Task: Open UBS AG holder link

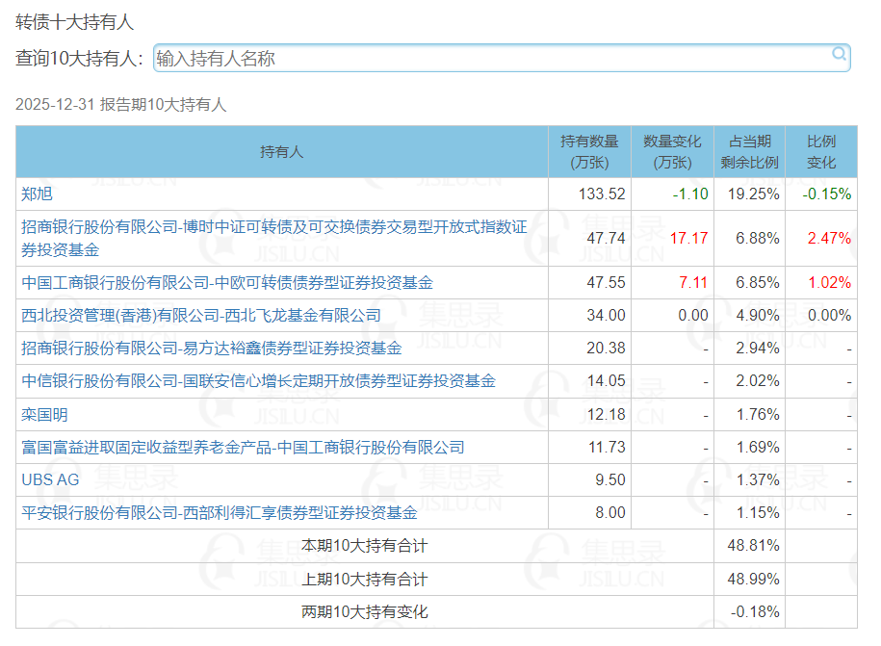Action: 50,479
